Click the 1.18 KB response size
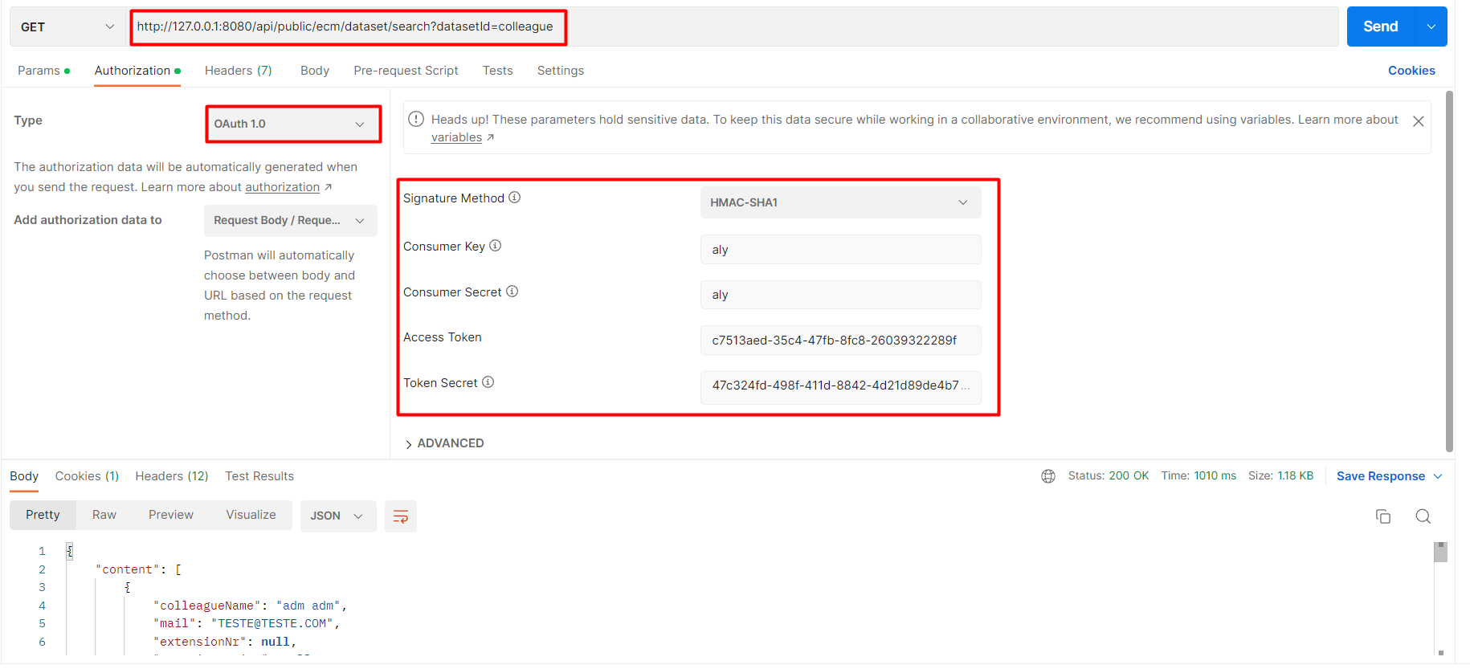 click(x=1296, y=476)
